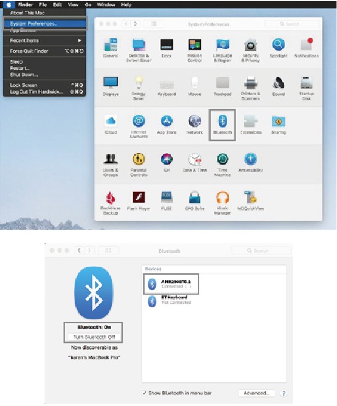Open the Finder menu
The width and height of the screenshot is (337, 406).
click(25, 4)
